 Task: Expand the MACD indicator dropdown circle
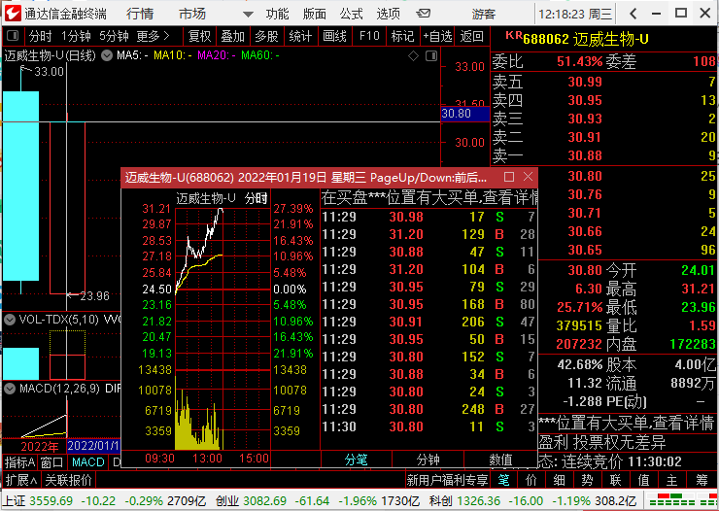[x=10, y=389]
